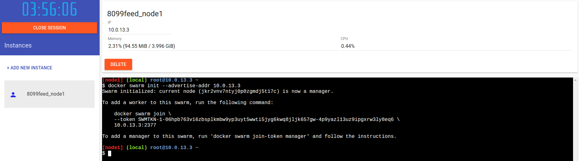Delete the 8099feed_node1 instance
This screenshot has height=161, width=579.
click(118, 64)
